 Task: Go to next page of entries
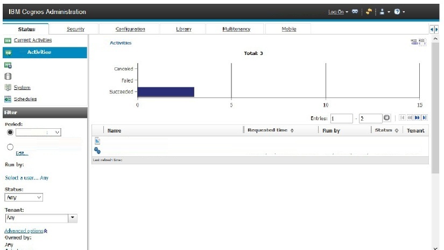(417, 118)
